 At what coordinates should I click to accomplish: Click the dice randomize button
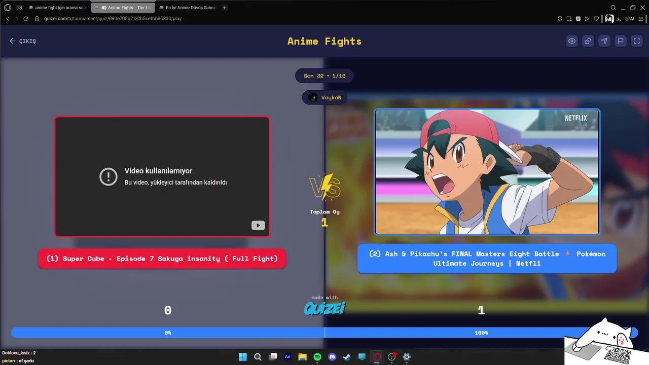coord(588,41)
